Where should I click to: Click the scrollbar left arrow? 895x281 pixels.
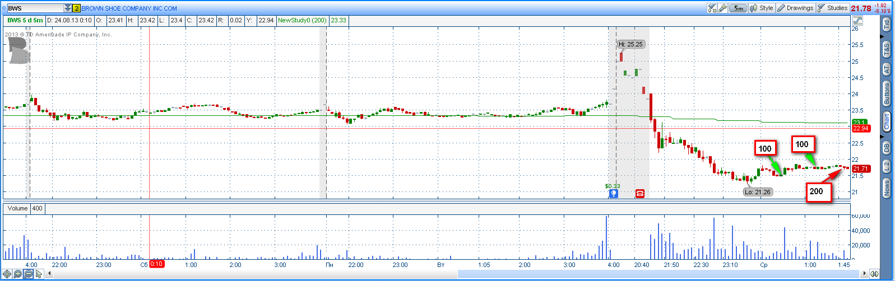pyautogui.click(x=49, y=274)
